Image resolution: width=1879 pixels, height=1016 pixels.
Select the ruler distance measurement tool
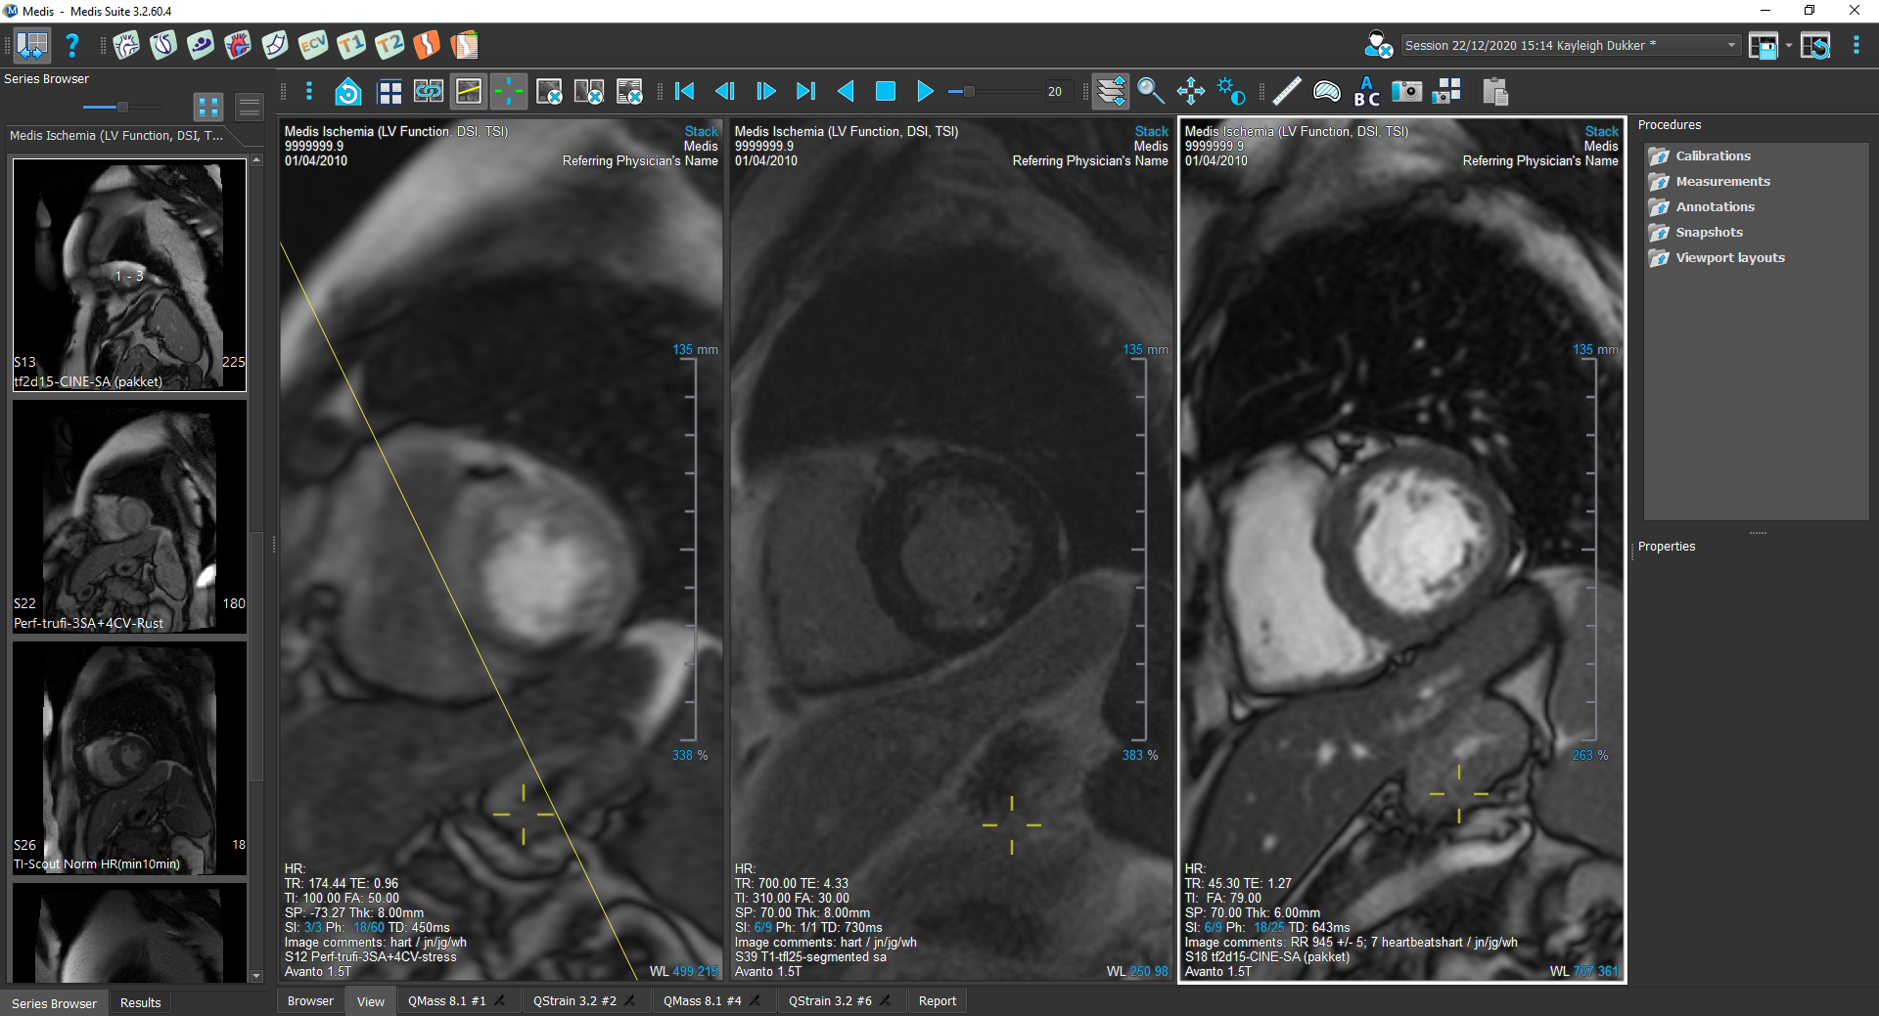[1287, 92]
